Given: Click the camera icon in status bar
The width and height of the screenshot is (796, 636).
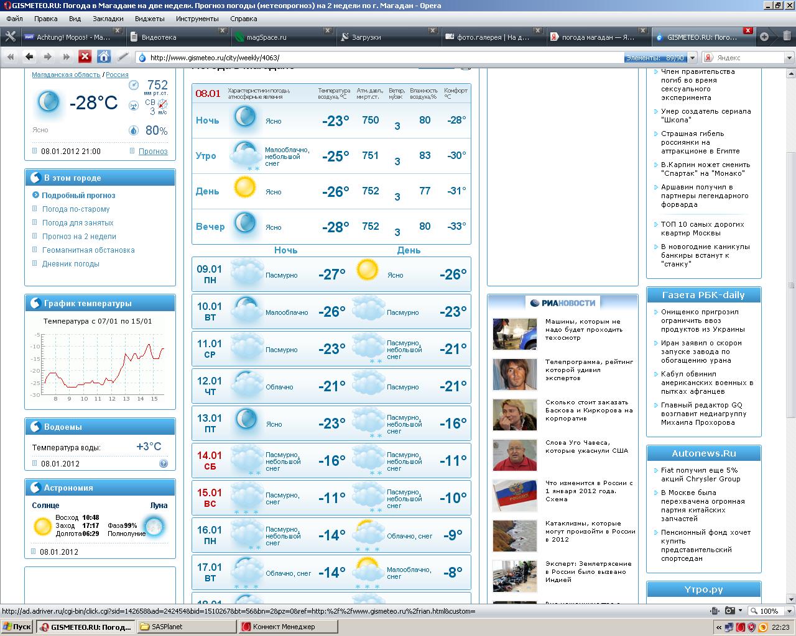Looking at the screenshot, I should click(x=729, y=611).
